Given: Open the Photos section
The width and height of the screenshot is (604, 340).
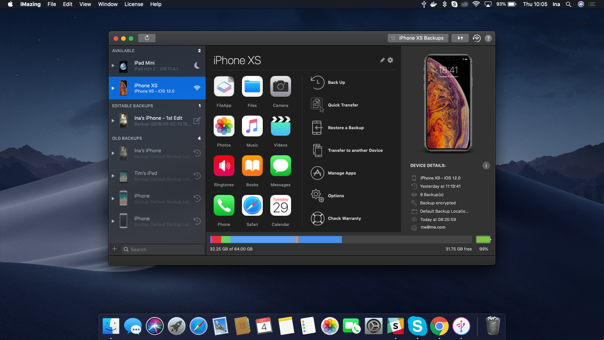Looking at the screenshot, I should 224,126.
